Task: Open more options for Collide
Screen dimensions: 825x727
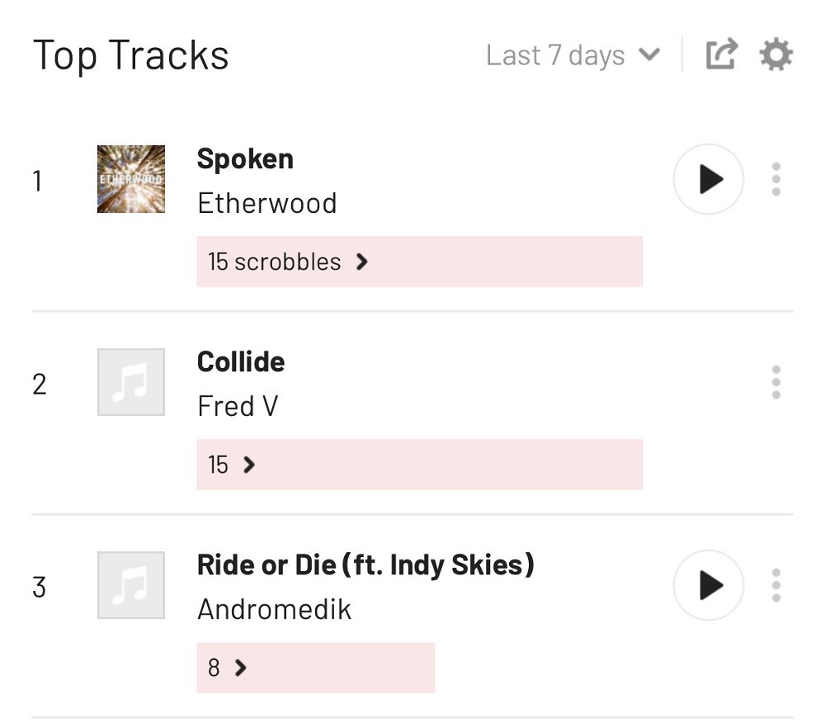Action: [x=775, y=382]
